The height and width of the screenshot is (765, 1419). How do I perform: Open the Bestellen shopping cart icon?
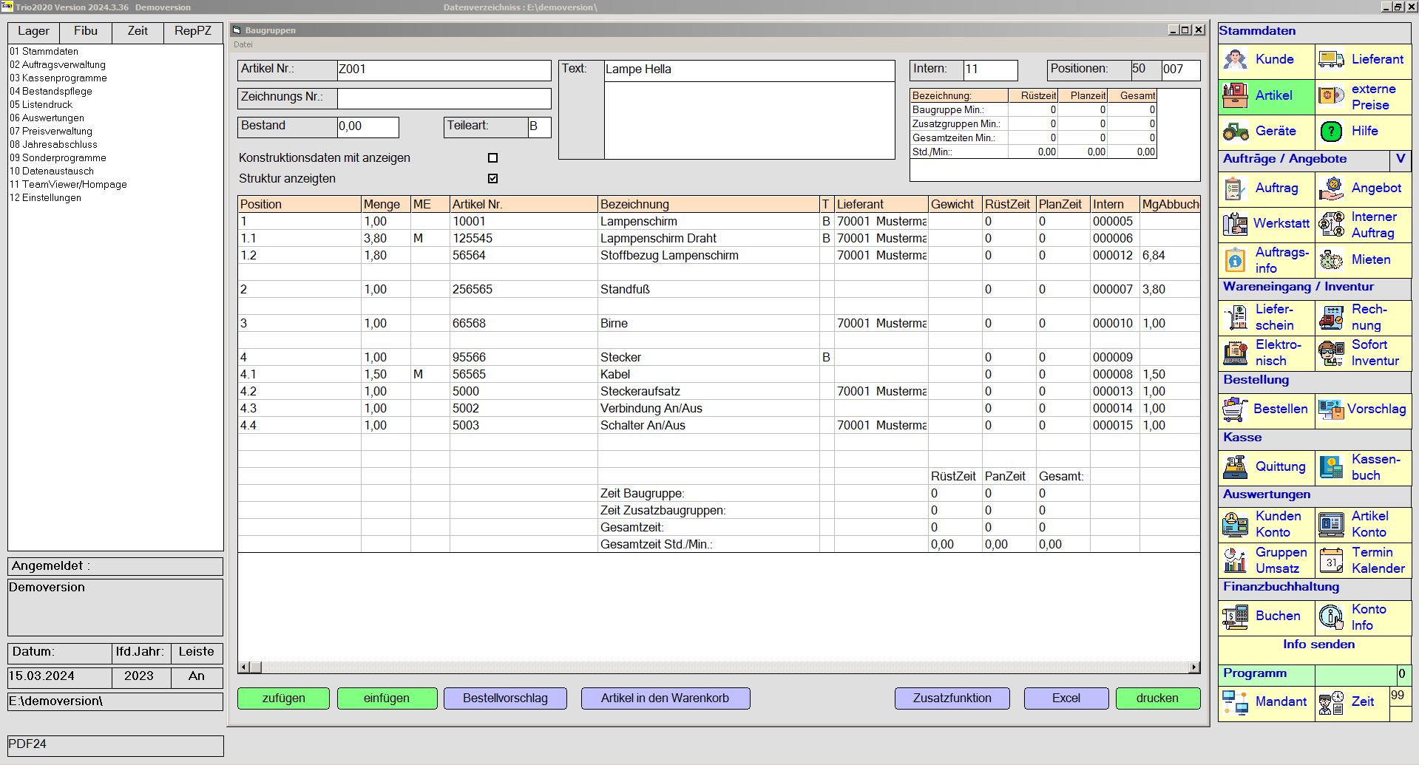(x=1235, y=409)
